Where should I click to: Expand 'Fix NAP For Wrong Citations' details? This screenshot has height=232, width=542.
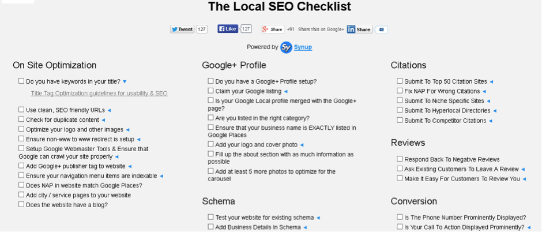click(484, 91)
